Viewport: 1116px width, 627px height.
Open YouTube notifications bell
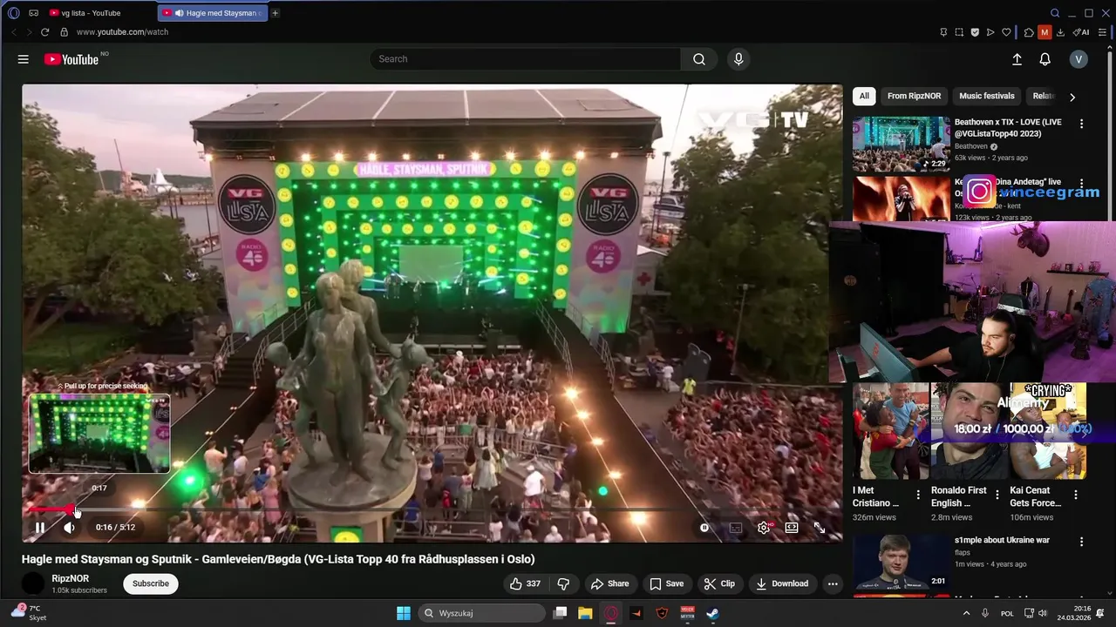(1045, 59)
